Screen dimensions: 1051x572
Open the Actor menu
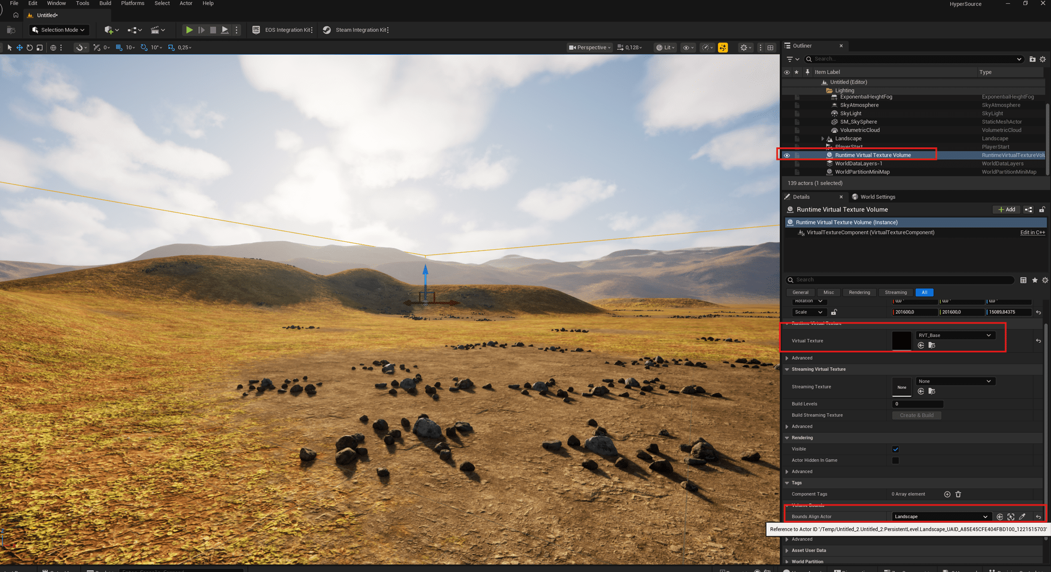(186, 3)
